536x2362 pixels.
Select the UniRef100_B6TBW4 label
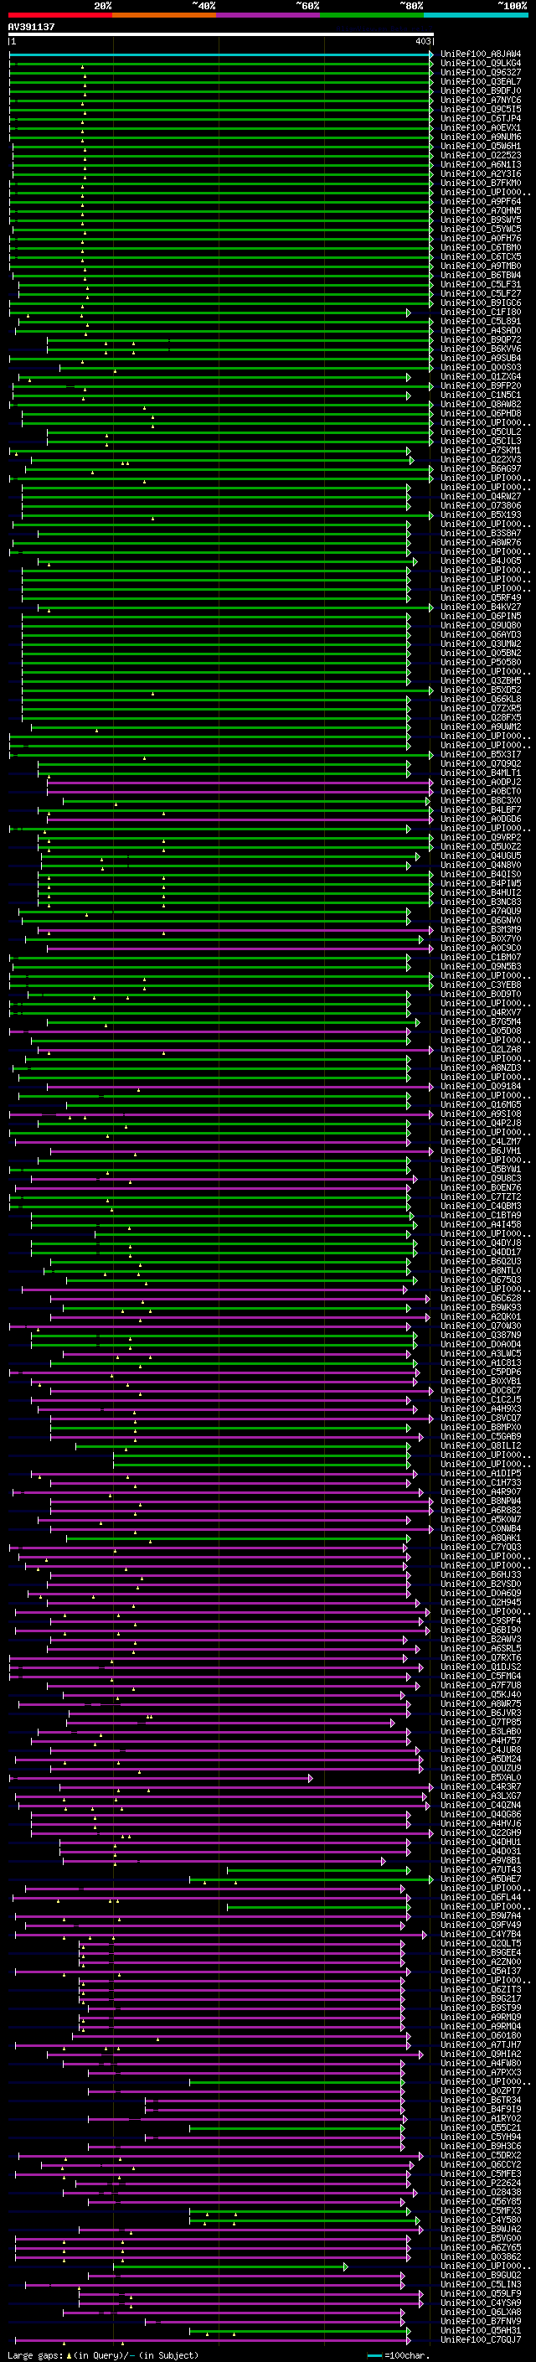click(481, 275)
